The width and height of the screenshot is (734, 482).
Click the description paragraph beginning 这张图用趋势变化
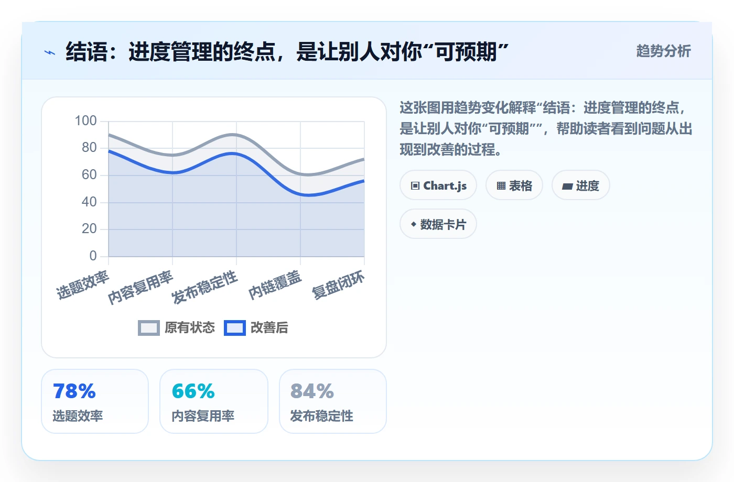click(546, 129)
